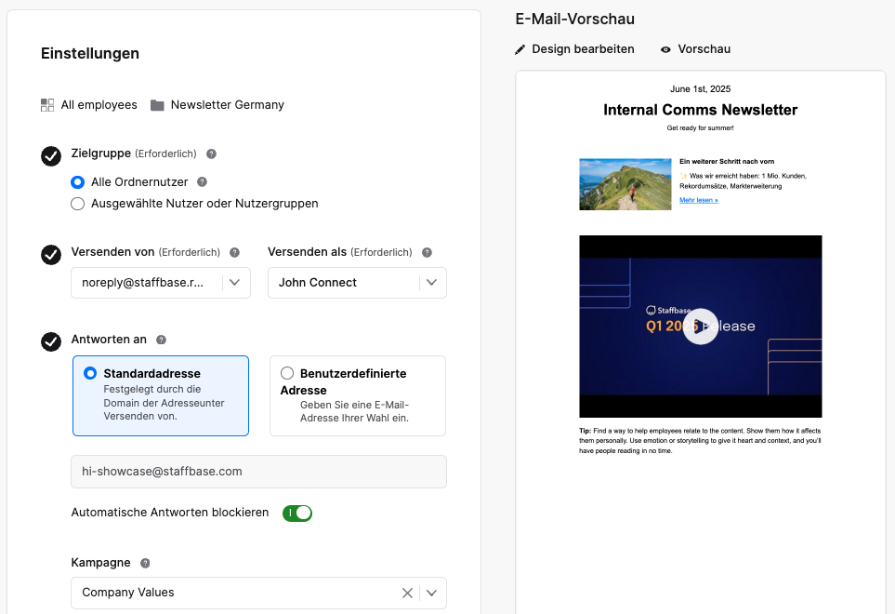Open the Versenden von sender address dropdown
Viewport: 895px width, 614px height.
coord(161,283)
